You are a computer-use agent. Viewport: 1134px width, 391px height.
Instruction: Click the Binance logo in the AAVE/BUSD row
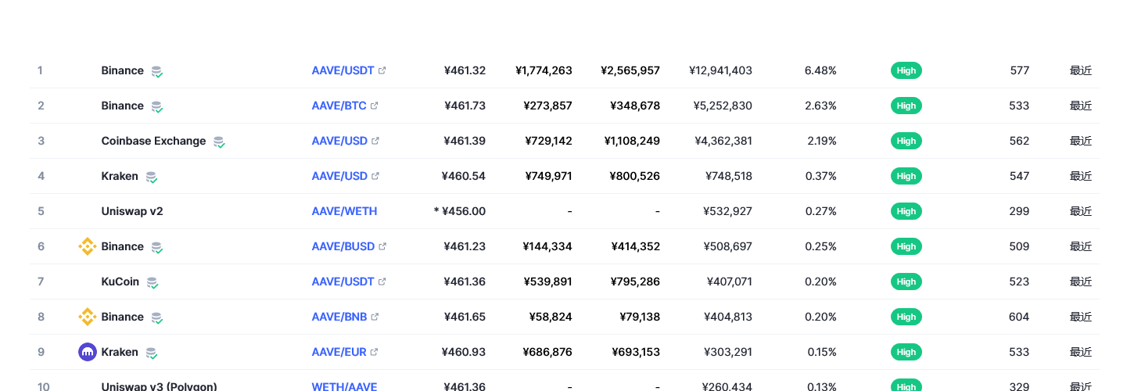[x=88, y=246]
